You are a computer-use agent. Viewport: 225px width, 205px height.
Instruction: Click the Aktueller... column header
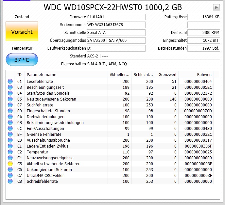120,74
